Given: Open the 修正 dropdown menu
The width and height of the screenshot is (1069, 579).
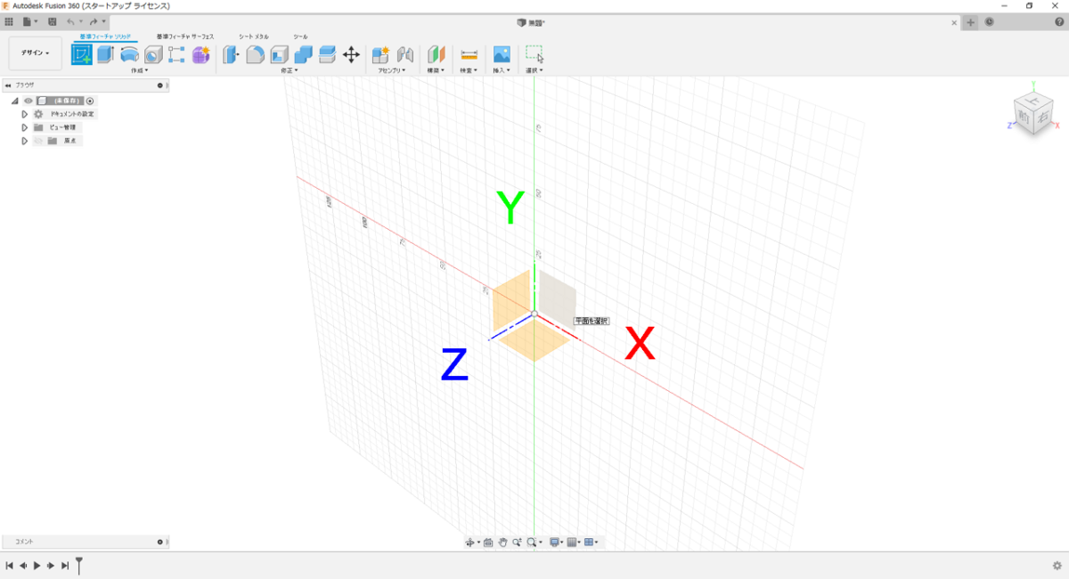Looking at the screenshot, I should [289, 69].
